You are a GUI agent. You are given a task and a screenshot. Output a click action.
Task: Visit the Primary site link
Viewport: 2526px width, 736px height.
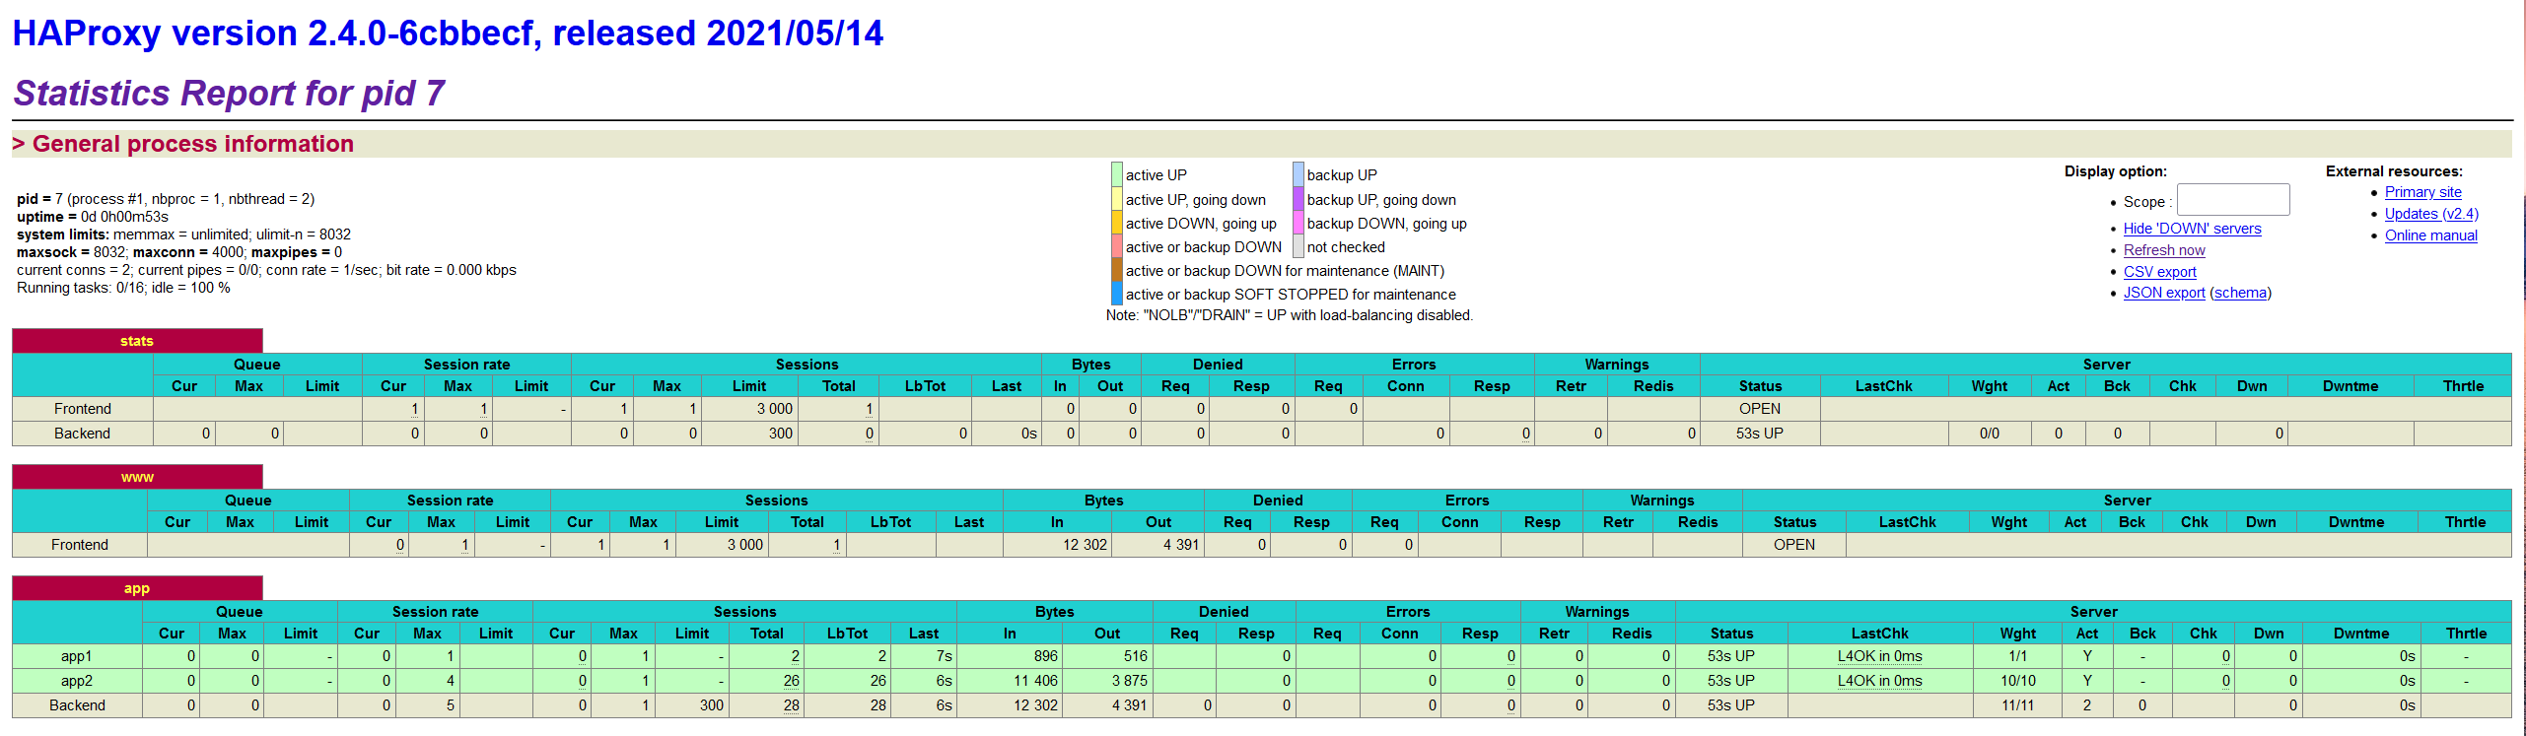coord(2422,192)
